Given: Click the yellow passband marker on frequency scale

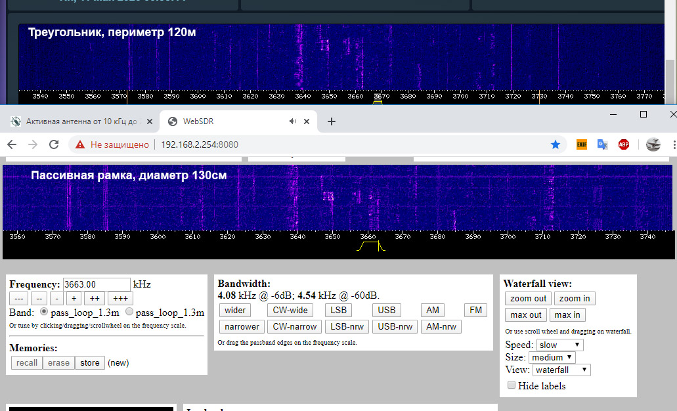Looking at the screenshot, I should point(370,246).
